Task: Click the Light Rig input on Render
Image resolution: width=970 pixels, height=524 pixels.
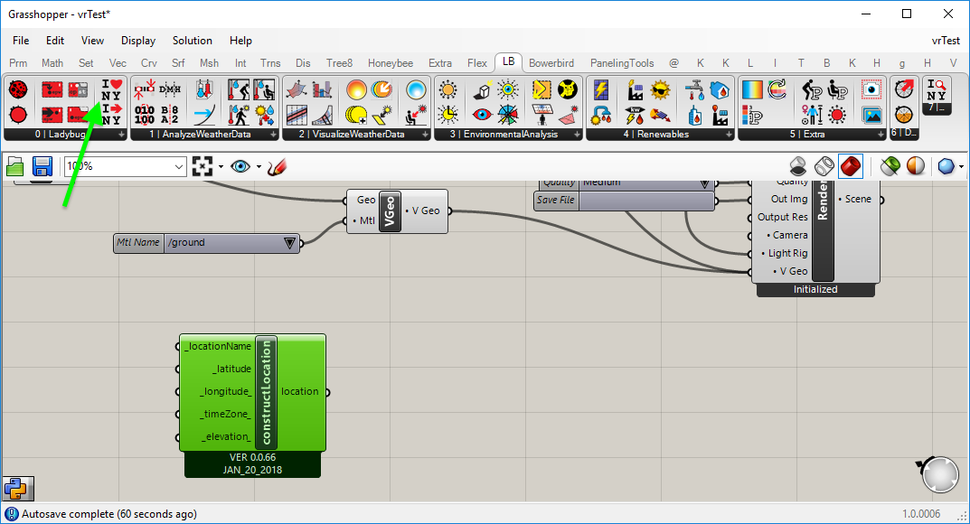Action: tap(787, 253)
